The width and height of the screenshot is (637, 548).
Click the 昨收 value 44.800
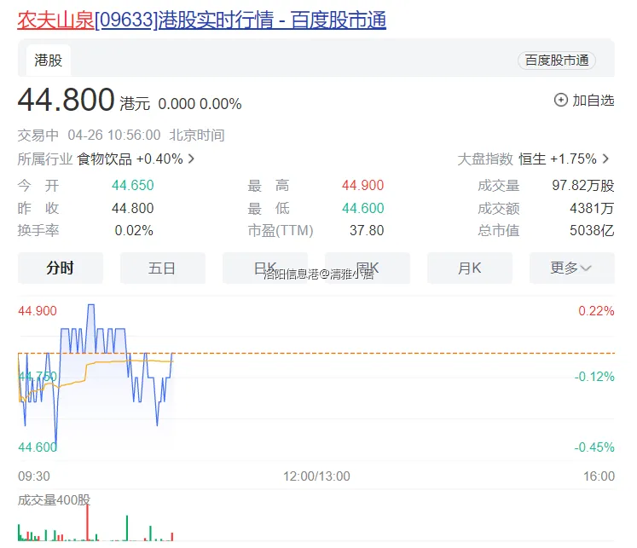click(x=133, y=208)
